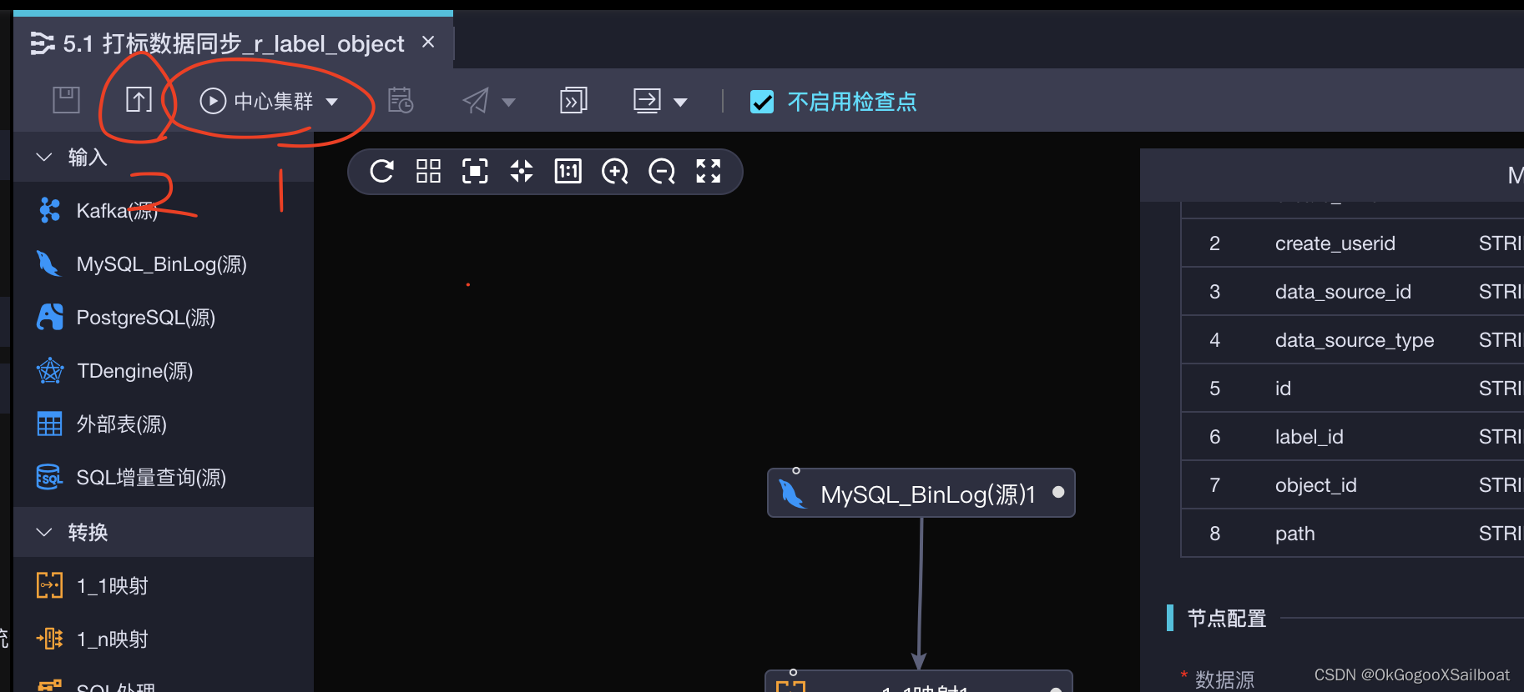Viewport: 1524px width, 692px height.
Task: Click the 1_n映射 split icon
Action: [50, 639]
